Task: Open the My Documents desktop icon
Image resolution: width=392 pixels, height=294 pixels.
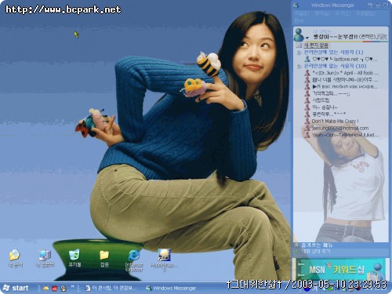Action: pyautogui.click(x=15, y=258)
